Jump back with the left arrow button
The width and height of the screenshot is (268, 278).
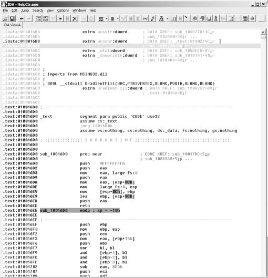(22, 18)
